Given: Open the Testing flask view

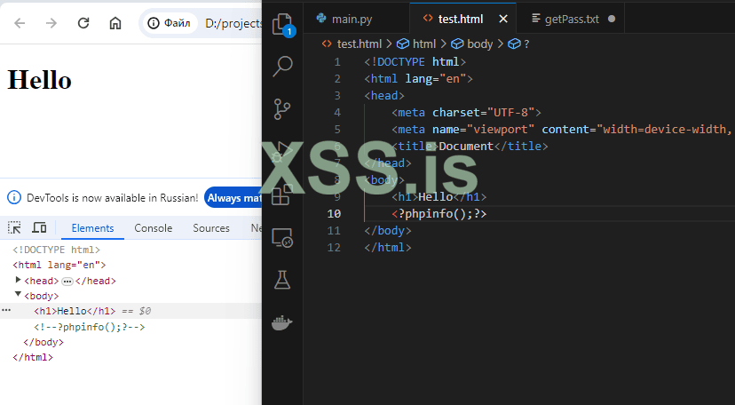Looking at the screenshot, I should click(282, 280).
